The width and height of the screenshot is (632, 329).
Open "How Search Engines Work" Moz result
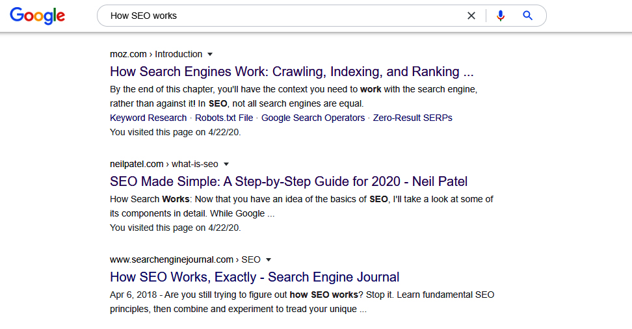click(x=292, y=72)
